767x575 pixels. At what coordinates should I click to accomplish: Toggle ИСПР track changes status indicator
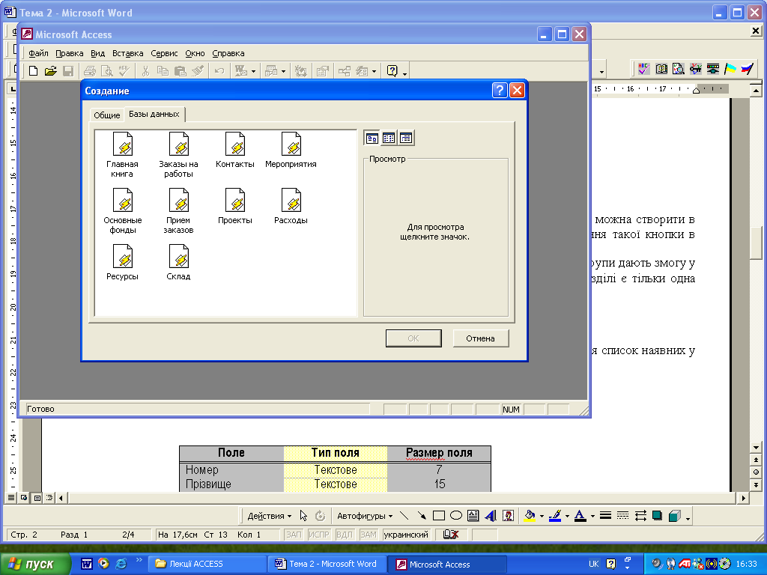click(319, 535)
